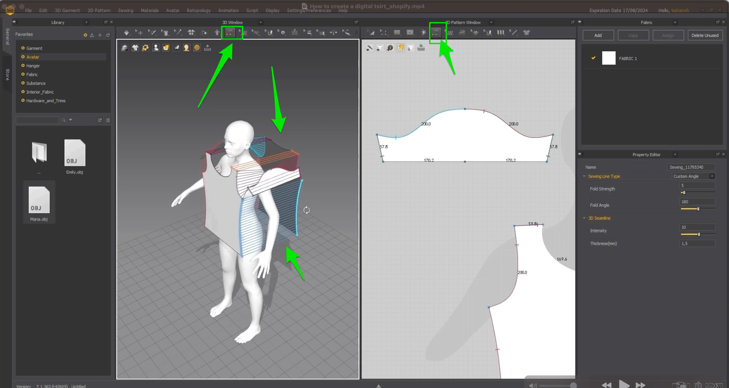Image resolution: width=729 pixels, height=388 pixels.
Task: Click the library refresh button beside search
Action: pyautogui.click(x=100, y=120)
